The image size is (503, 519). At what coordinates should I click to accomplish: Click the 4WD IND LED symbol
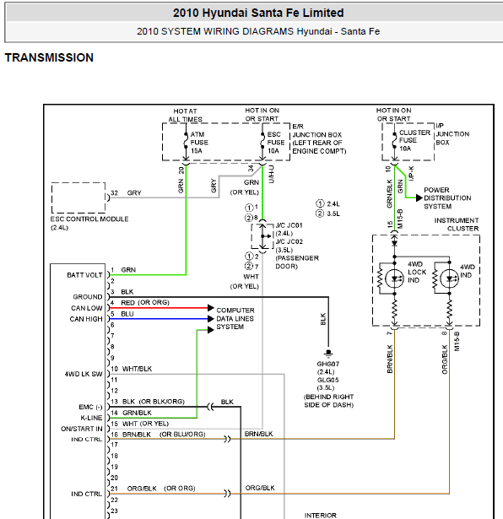[x=449, y=278]
